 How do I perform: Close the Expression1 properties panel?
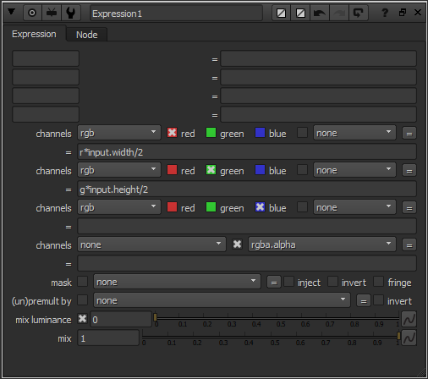pyautogui.click(x=418, y=13)
